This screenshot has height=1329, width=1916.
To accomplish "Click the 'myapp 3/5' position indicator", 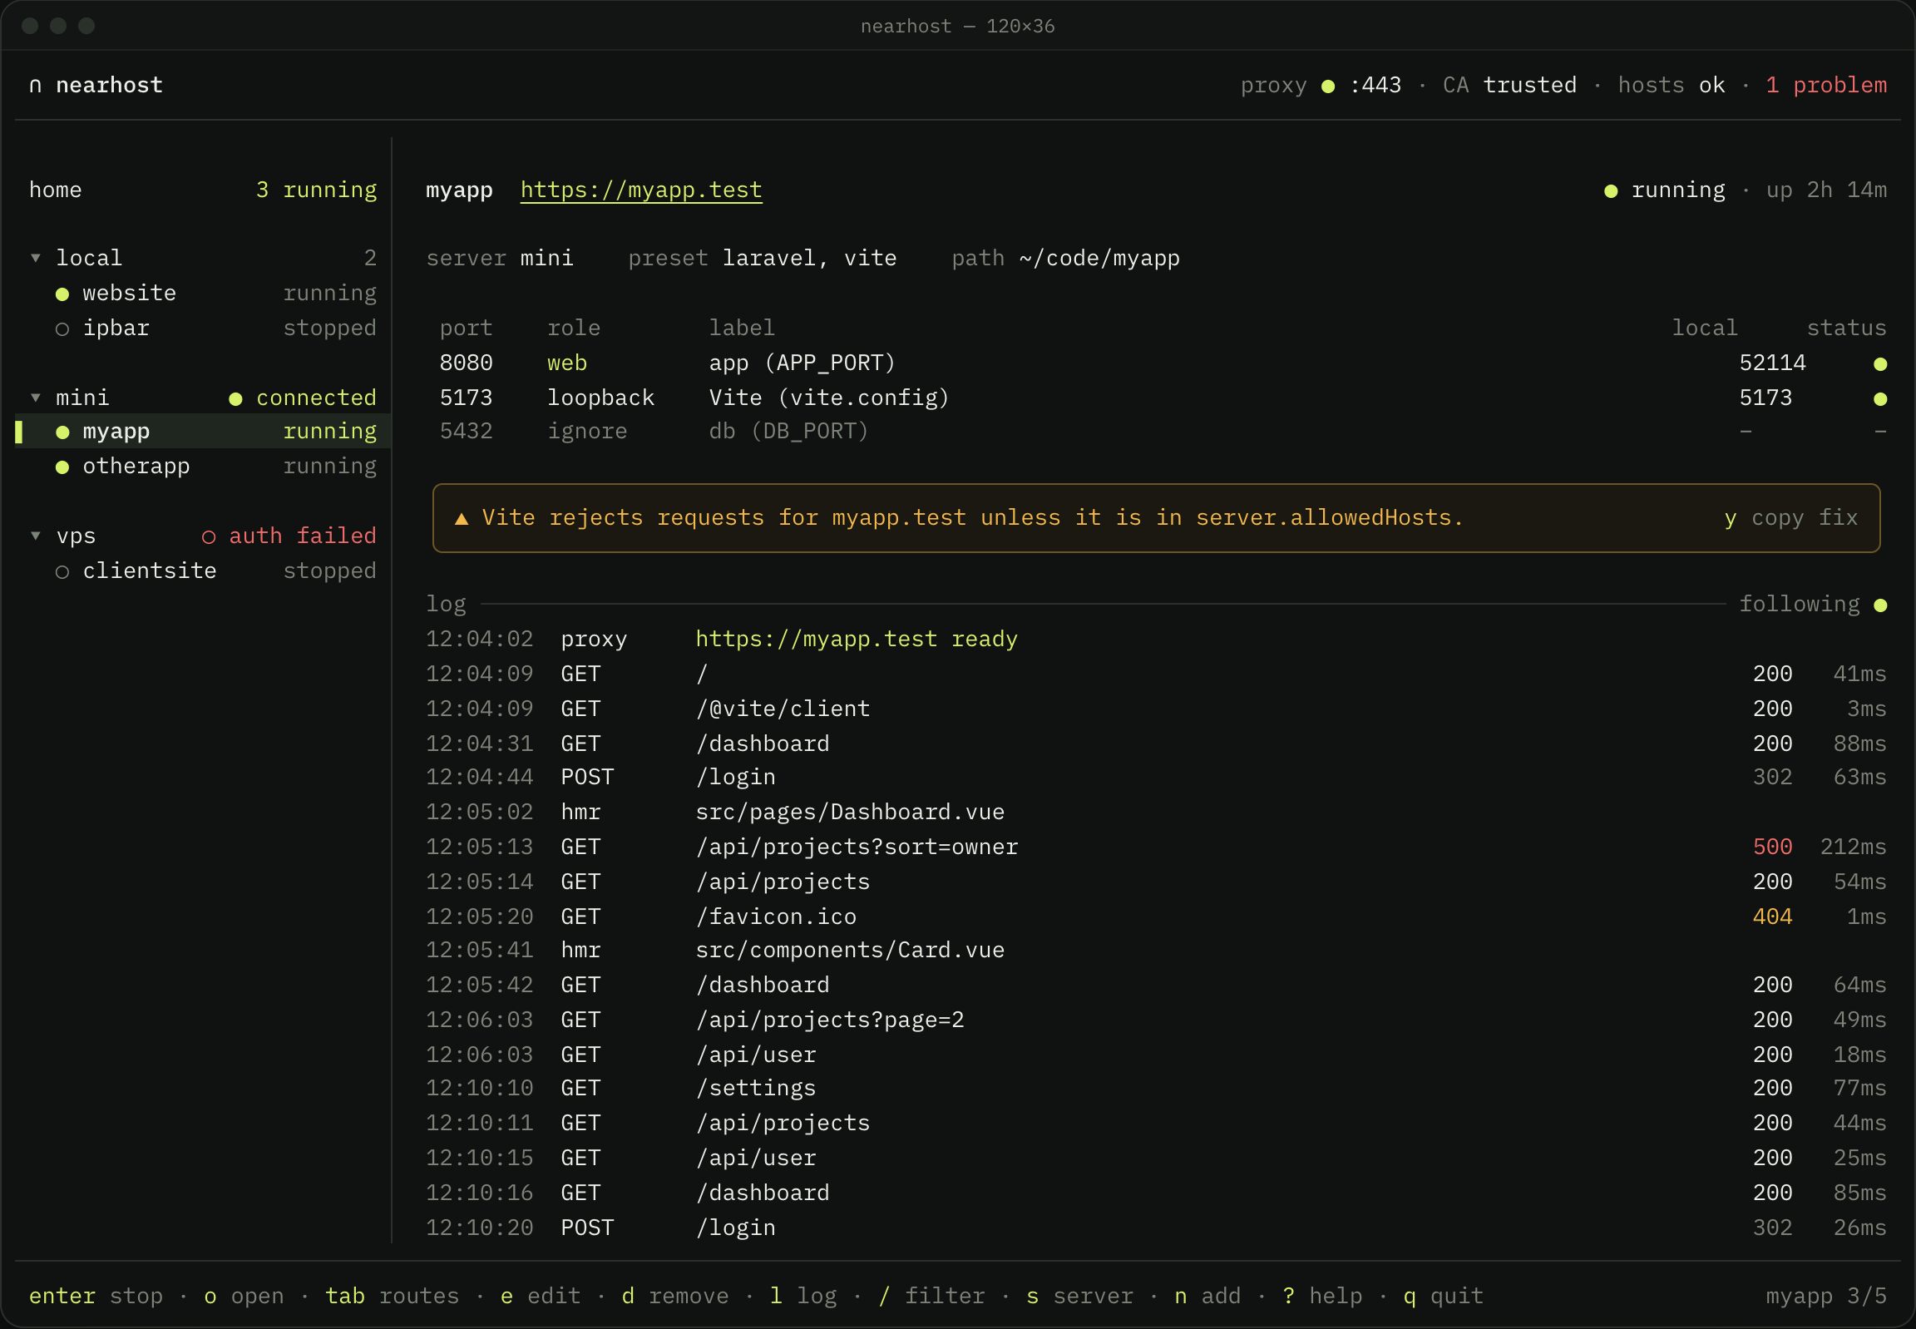I will click(x=1826, y=1296).
